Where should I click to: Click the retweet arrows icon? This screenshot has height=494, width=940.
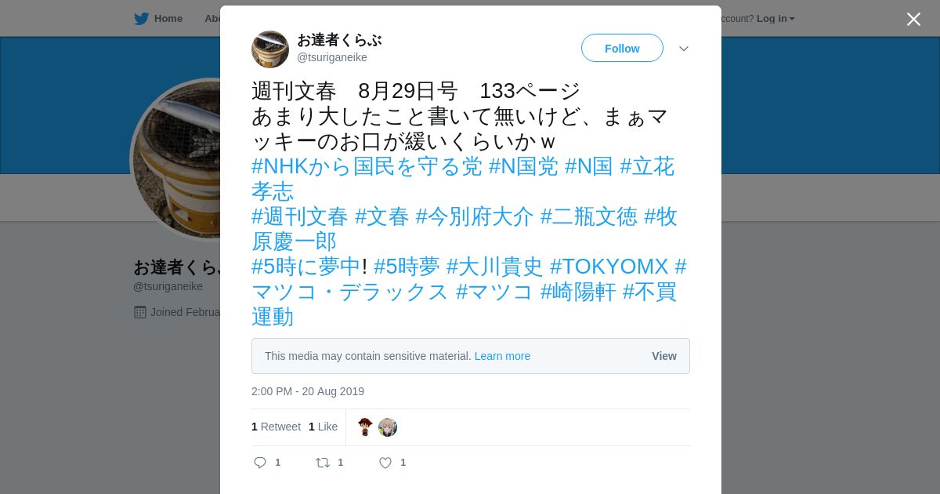pos(323,463)
